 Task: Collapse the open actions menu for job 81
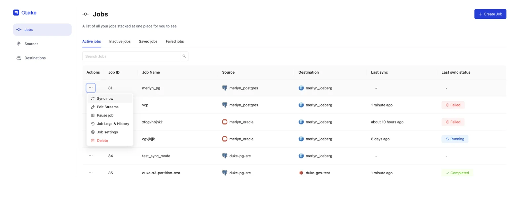pos(91,88)
